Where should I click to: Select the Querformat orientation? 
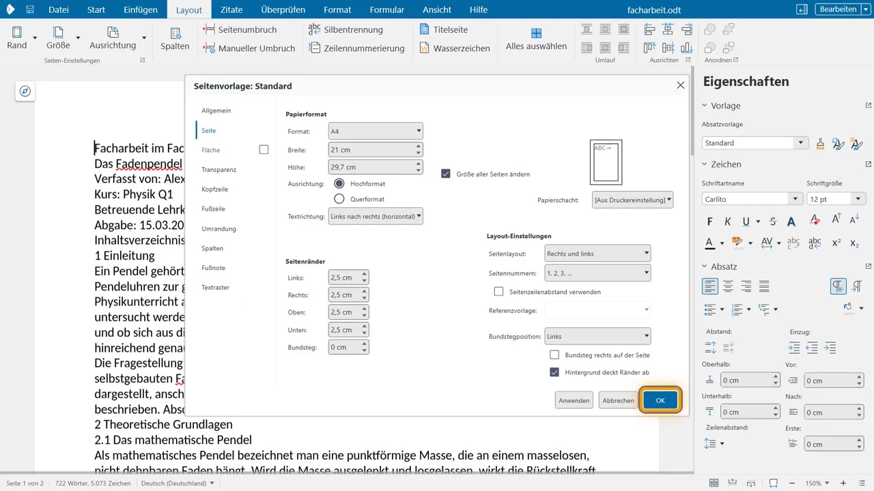coord(339,199)
